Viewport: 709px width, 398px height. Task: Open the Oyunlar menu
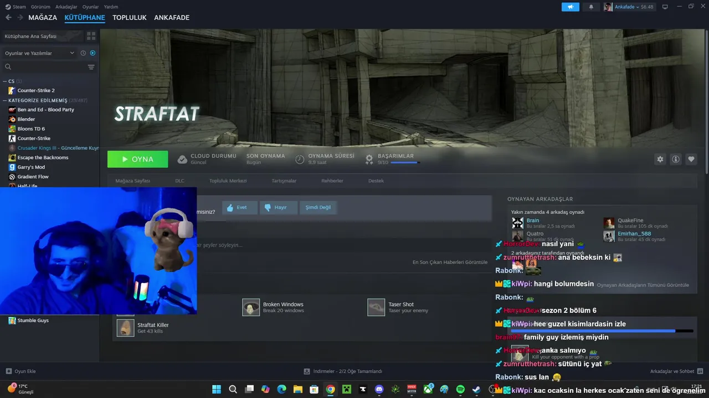90,7
